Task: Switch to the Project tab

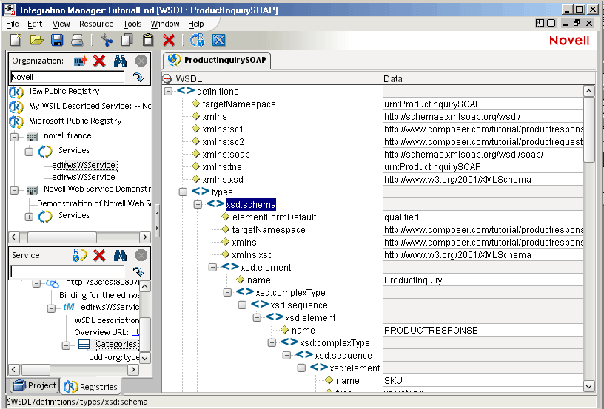Action: (35, 385)
